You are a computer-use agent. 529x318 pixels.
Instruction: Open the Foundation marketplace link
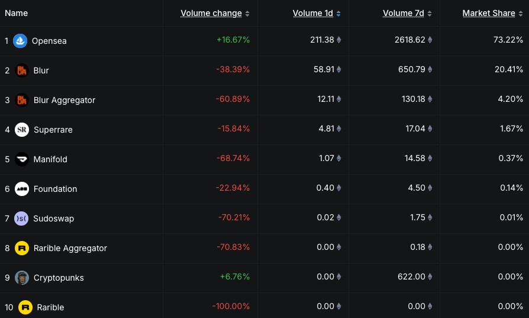55,189
